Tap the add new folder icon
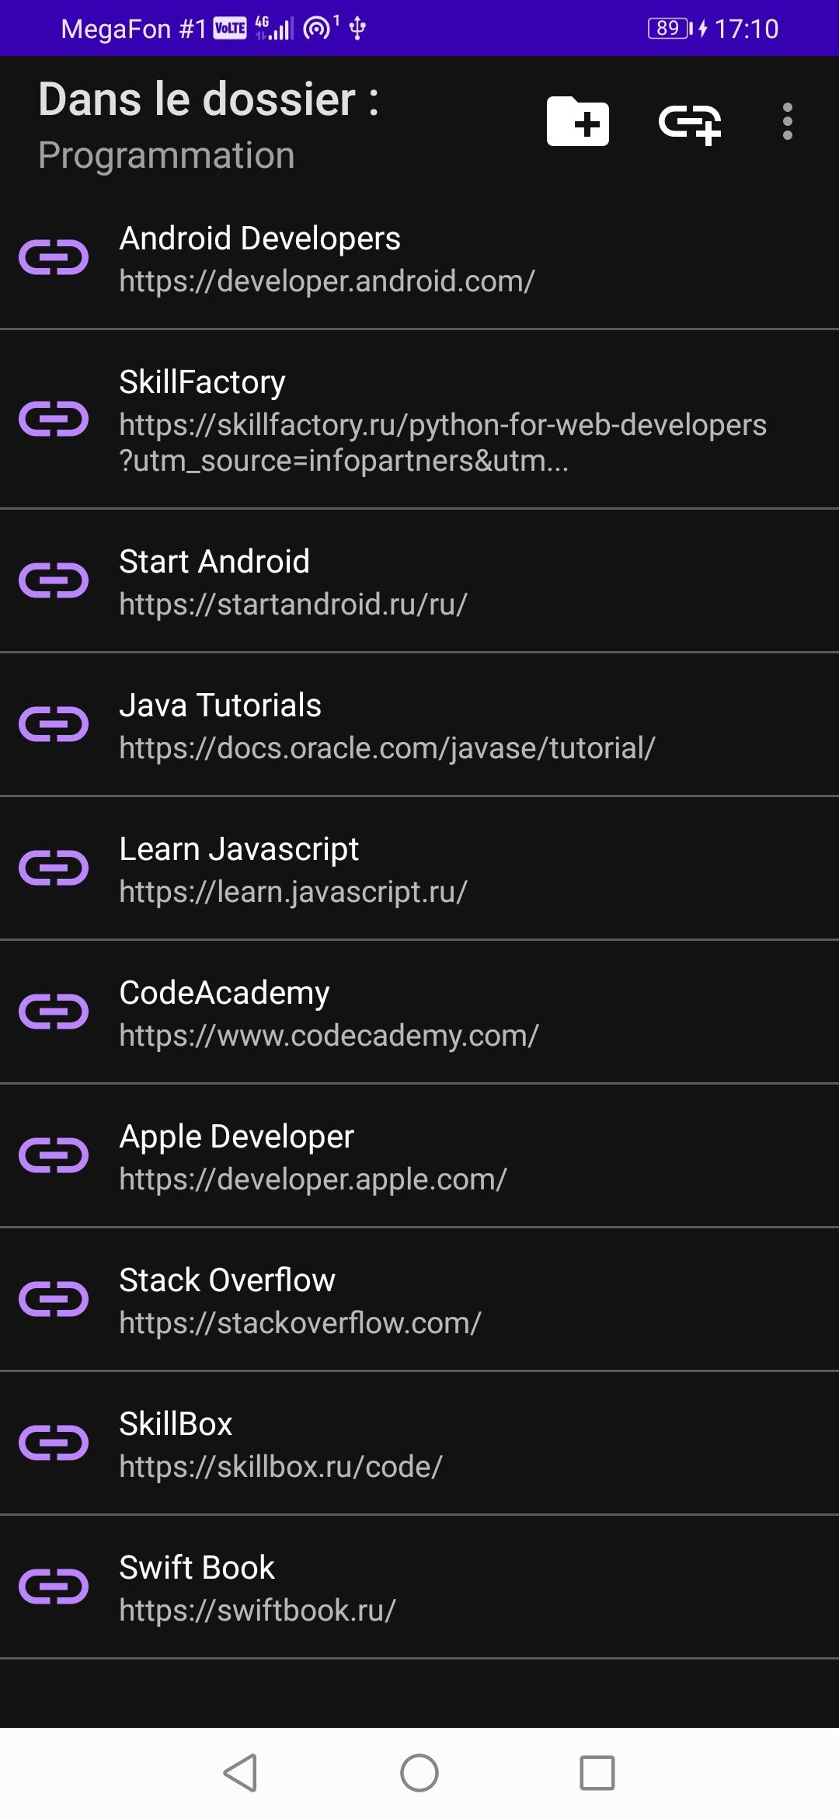Image resolution: width=839 pixels, height=1818 pixels. coord(577,121)
